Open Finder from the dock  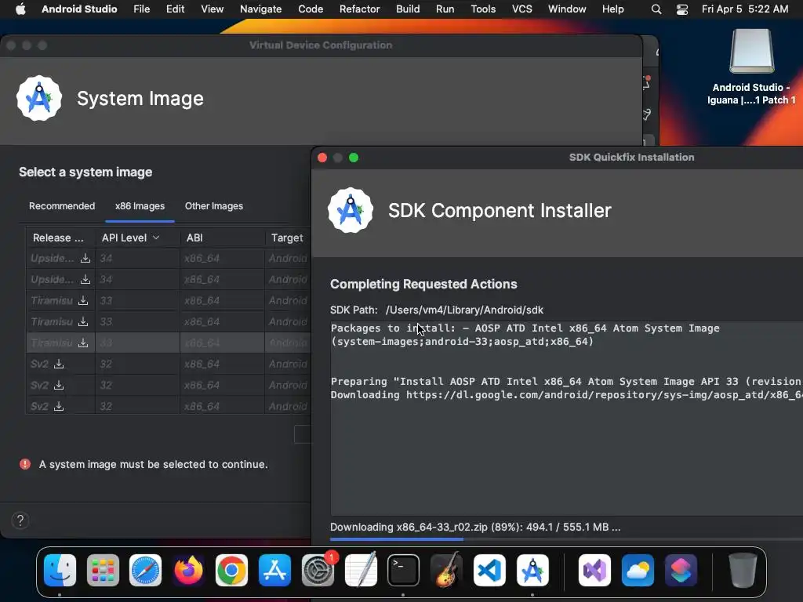(60, 571)
